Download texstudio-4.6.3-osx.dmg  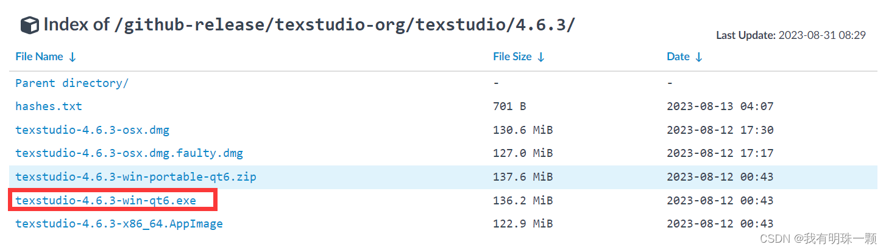point(93,130)
